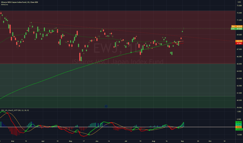Click the Aug date on time axis
Screen dimensions: 243x143
(153, 141)
